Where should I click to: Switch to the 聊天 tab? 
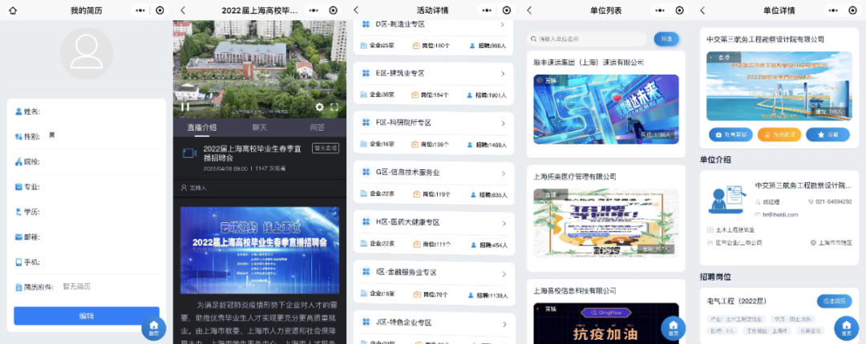tap(259, 127)
